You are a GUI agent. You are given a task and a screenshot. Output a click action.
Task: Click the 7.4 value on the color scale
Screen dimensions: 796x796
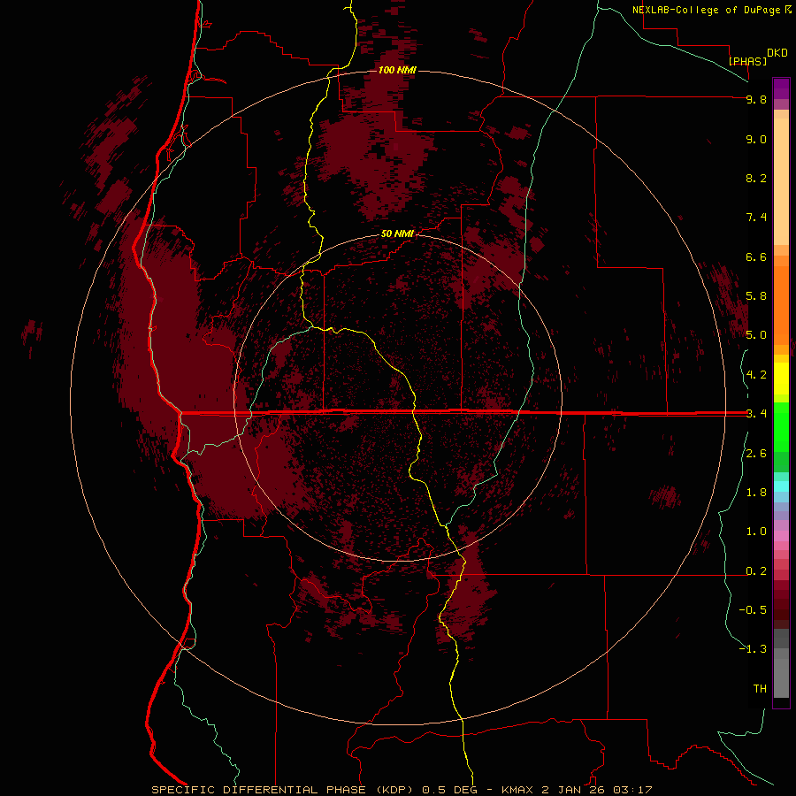pyautogui.click(x=756, y=218)
